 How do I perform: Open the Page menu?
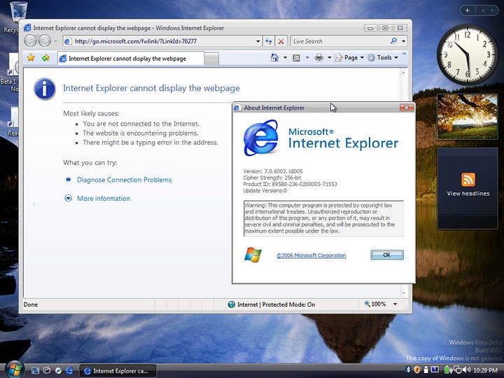tap(349, 58)
